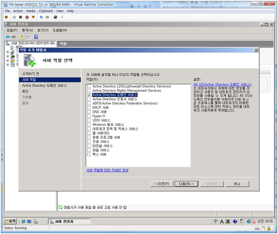
Task: Click the security alert tray icon
Action: pos(253,222)
